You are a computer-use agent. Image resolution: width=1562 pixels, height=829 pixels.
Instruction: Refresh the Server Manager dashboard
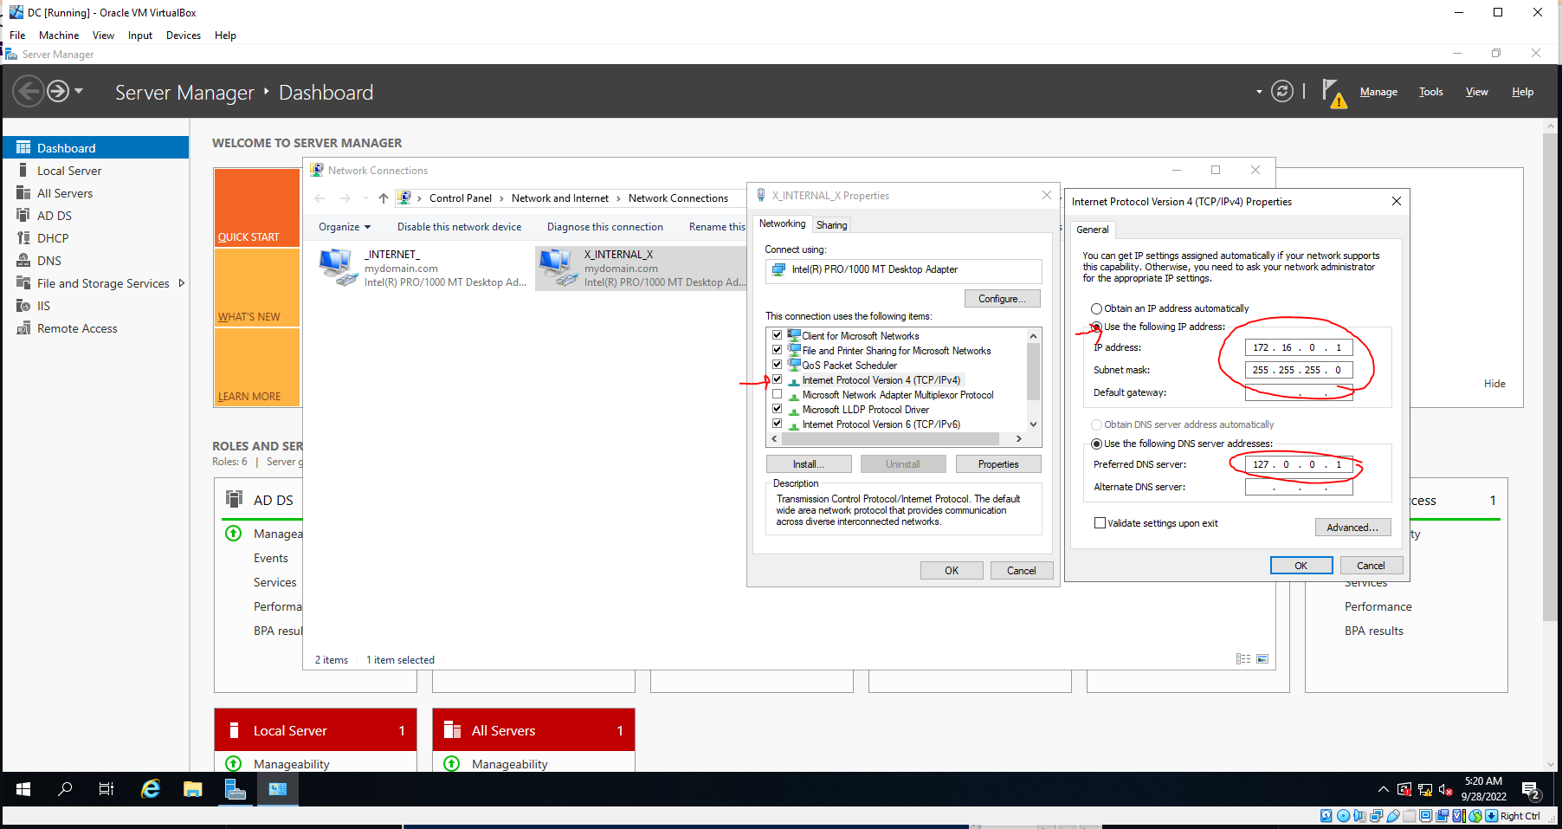[x=1282, y=91]
